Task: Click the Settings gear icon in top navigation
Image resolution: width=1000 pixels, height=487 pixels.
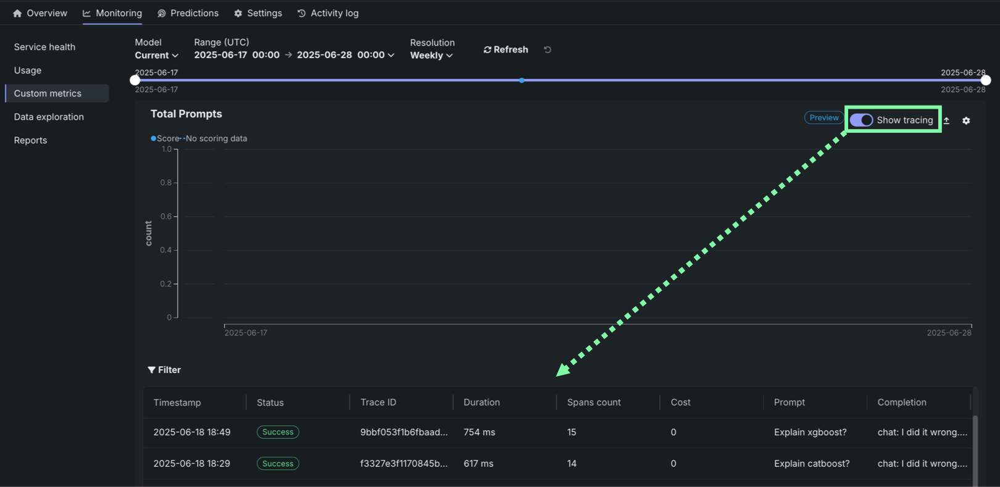Action: point(238,13)
